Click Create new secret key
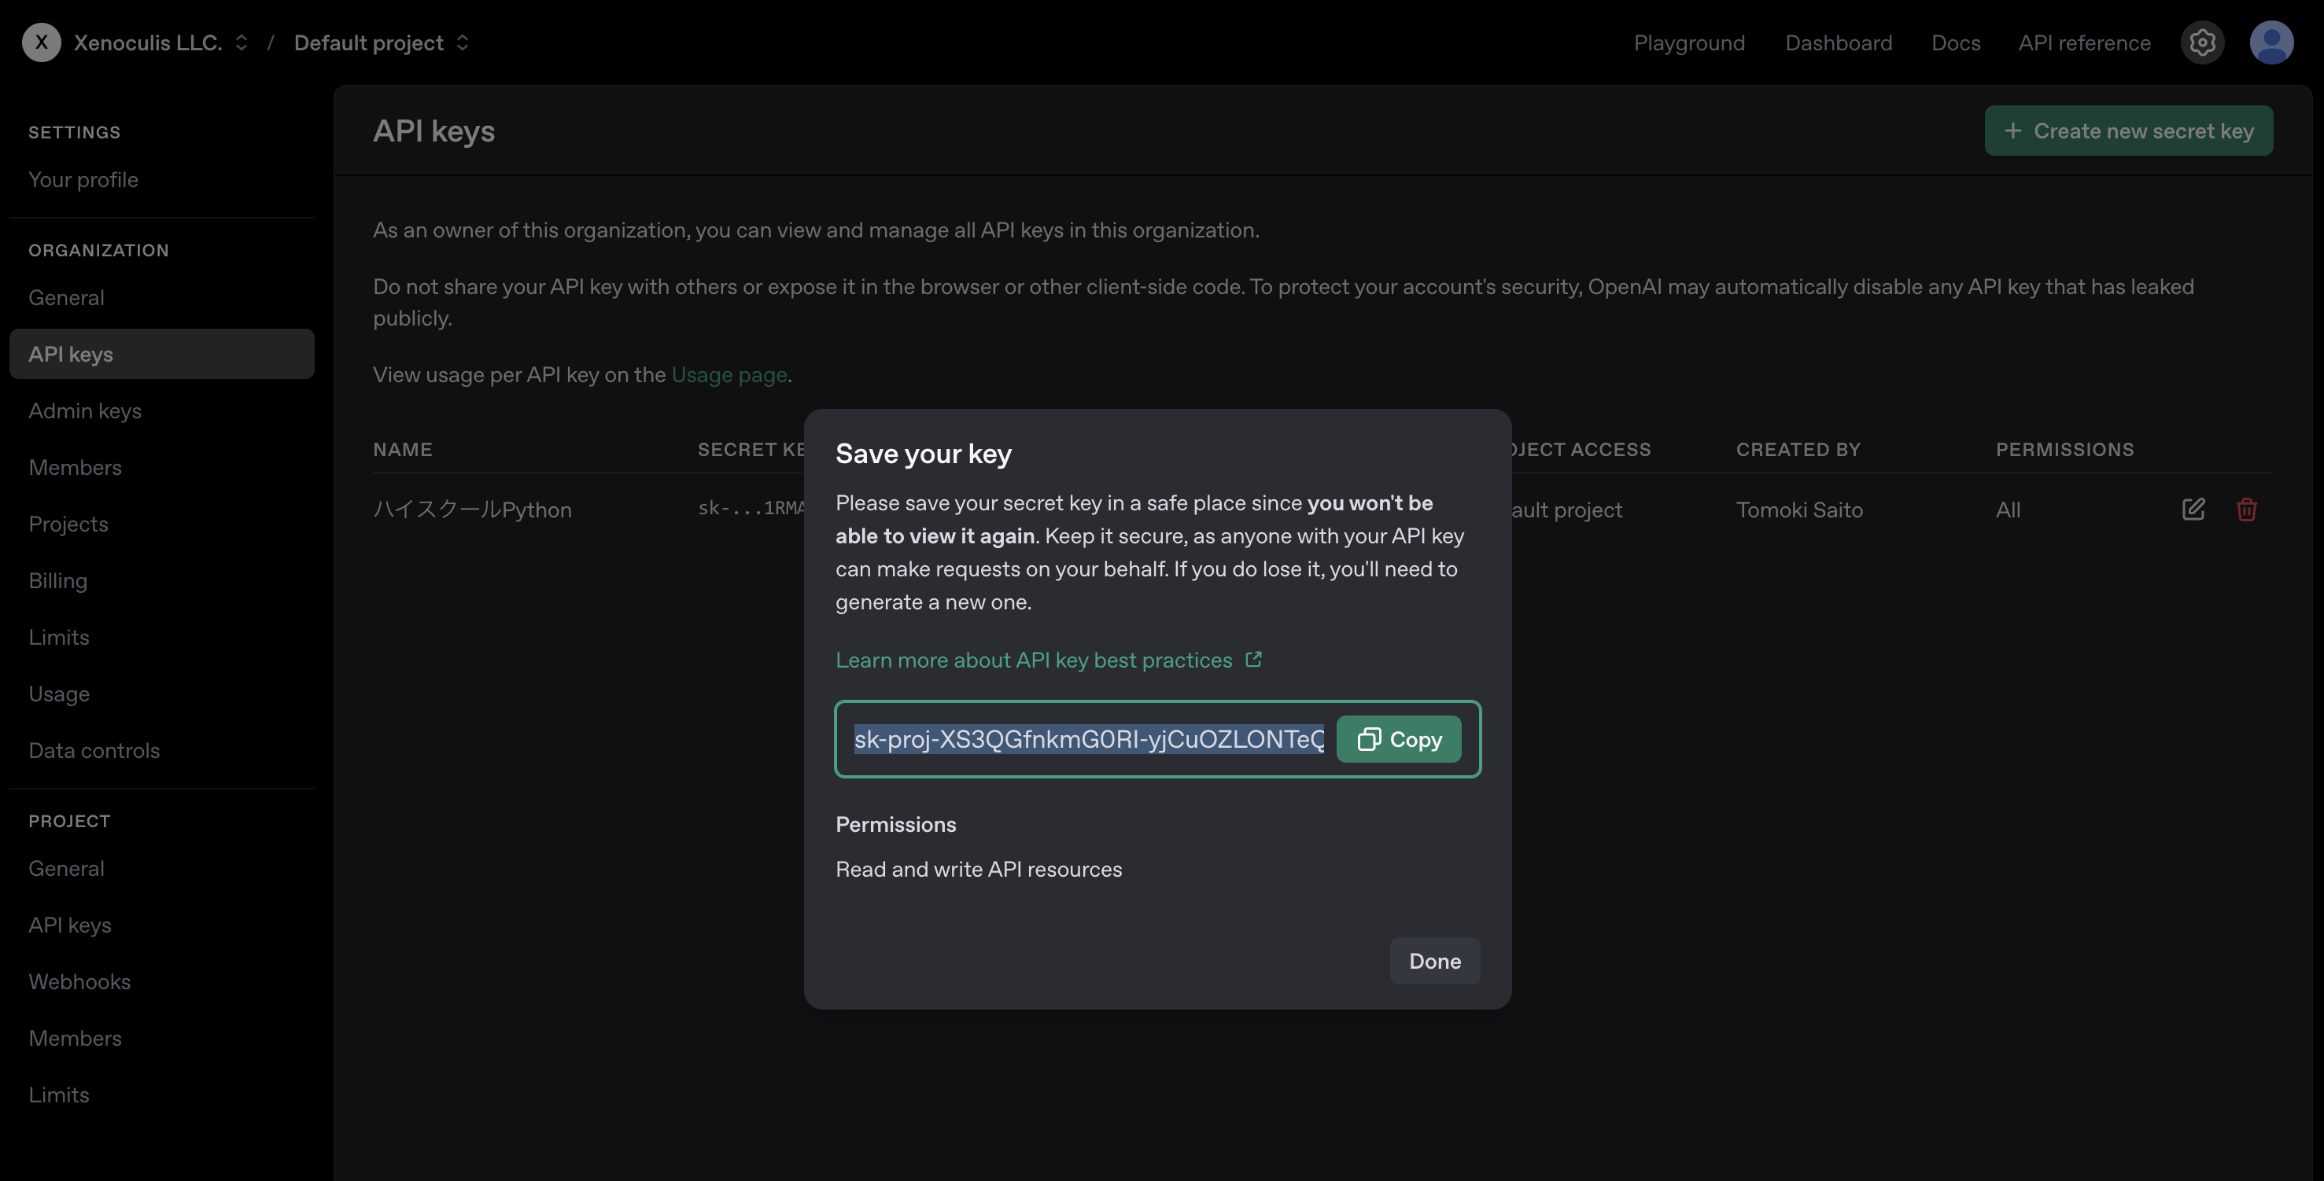2324x1181 pixels. [2128, 131]
